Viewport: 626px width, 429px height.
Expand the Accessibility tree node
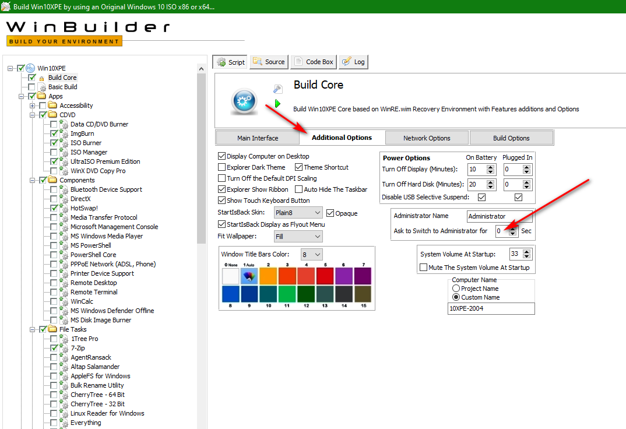pyautogui.click(x=32, y=106)
